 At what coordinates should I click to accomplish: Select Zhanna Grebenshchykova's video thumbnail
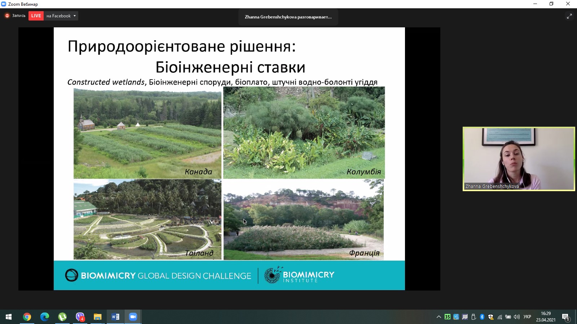pyautogui.click(x=519, y=158)
